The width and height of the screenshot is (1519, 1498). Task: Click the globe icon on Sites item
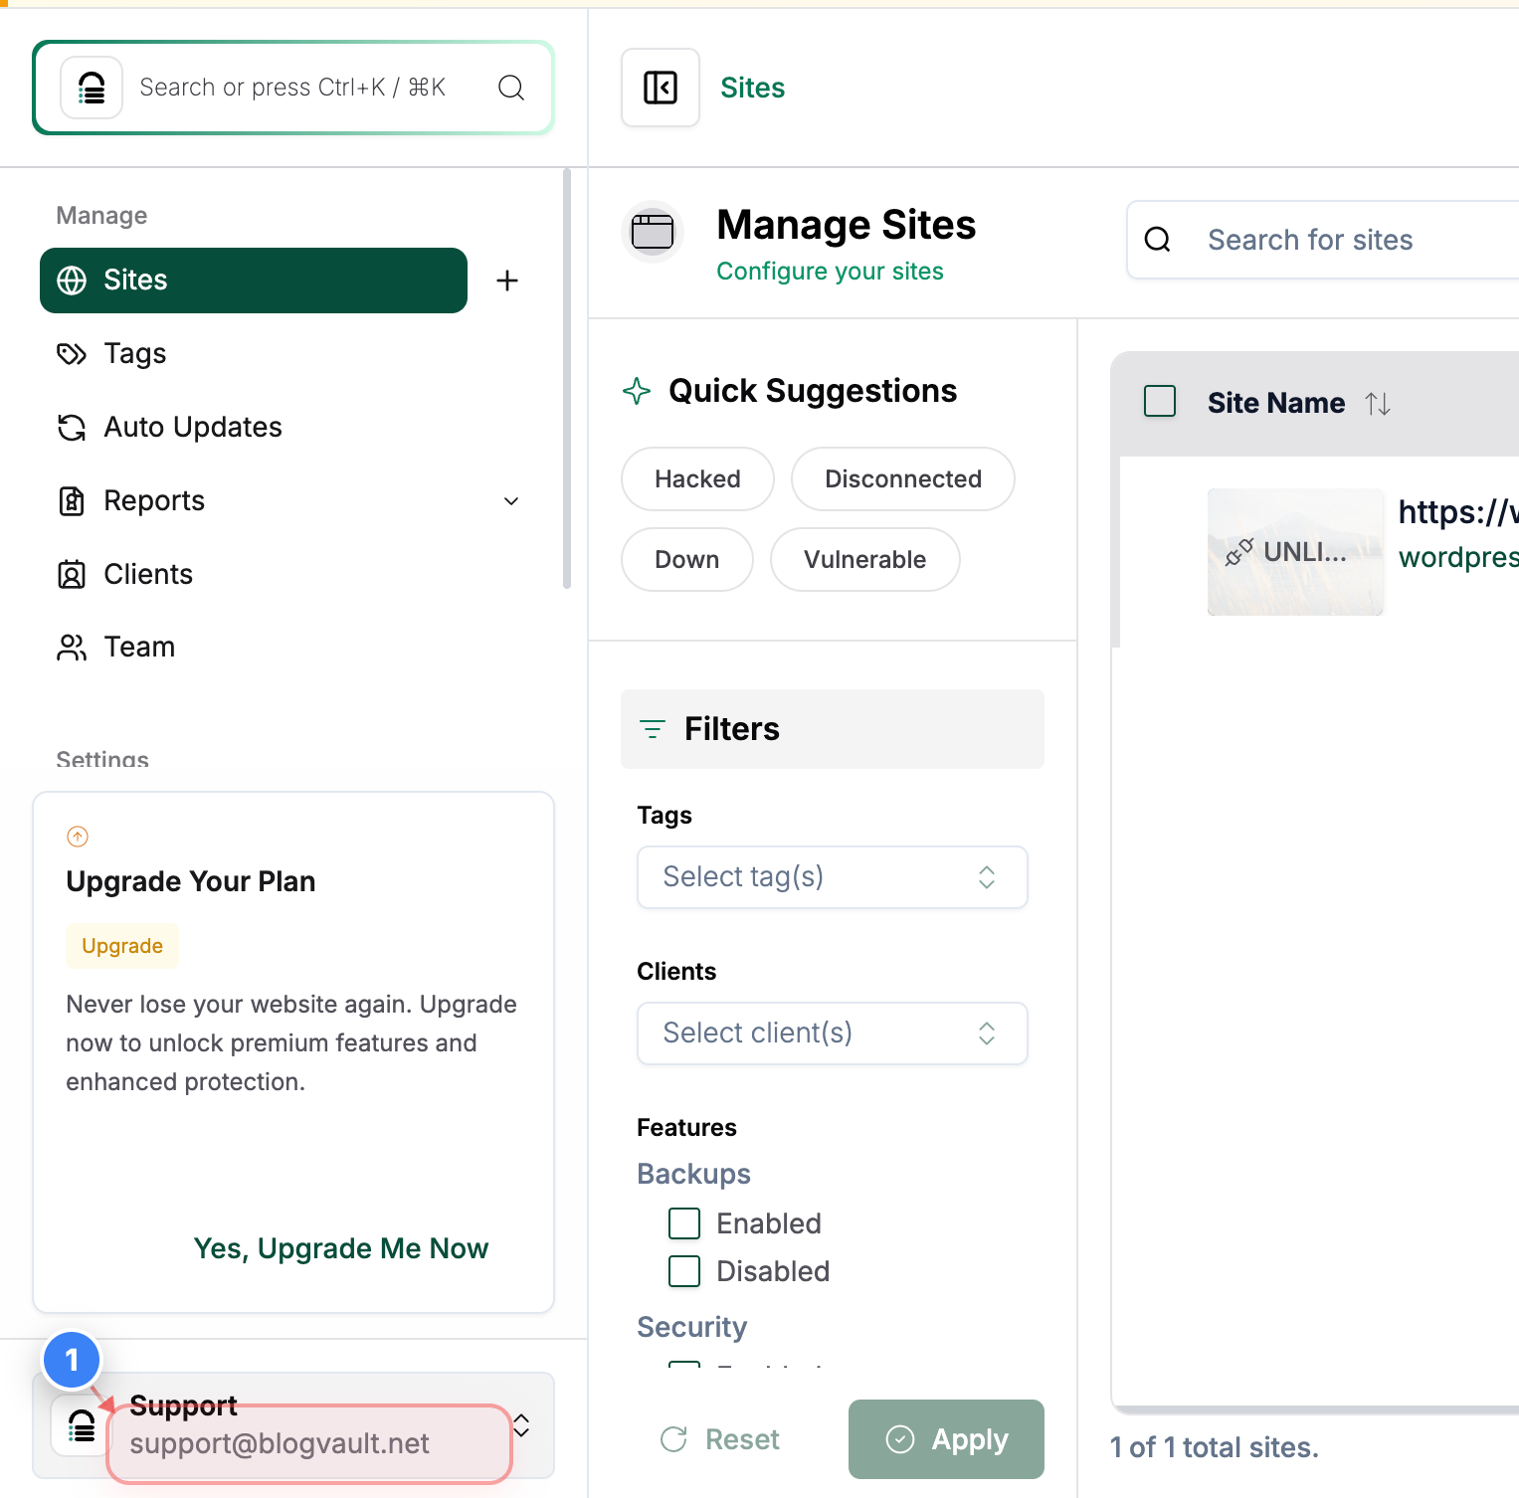[x=72, y=281]
